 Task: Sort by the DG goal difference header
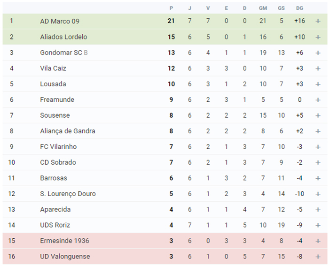click(300, 8)
